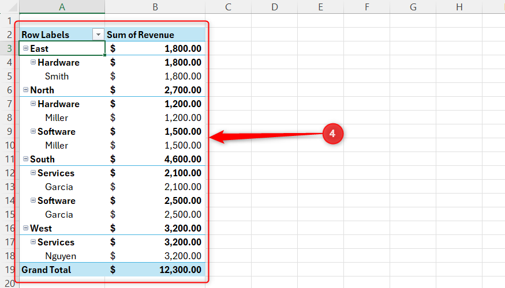Screen dimensions: 505x288
Task: Select Garcia cell in row 13
Action: (x=62, y=187)
